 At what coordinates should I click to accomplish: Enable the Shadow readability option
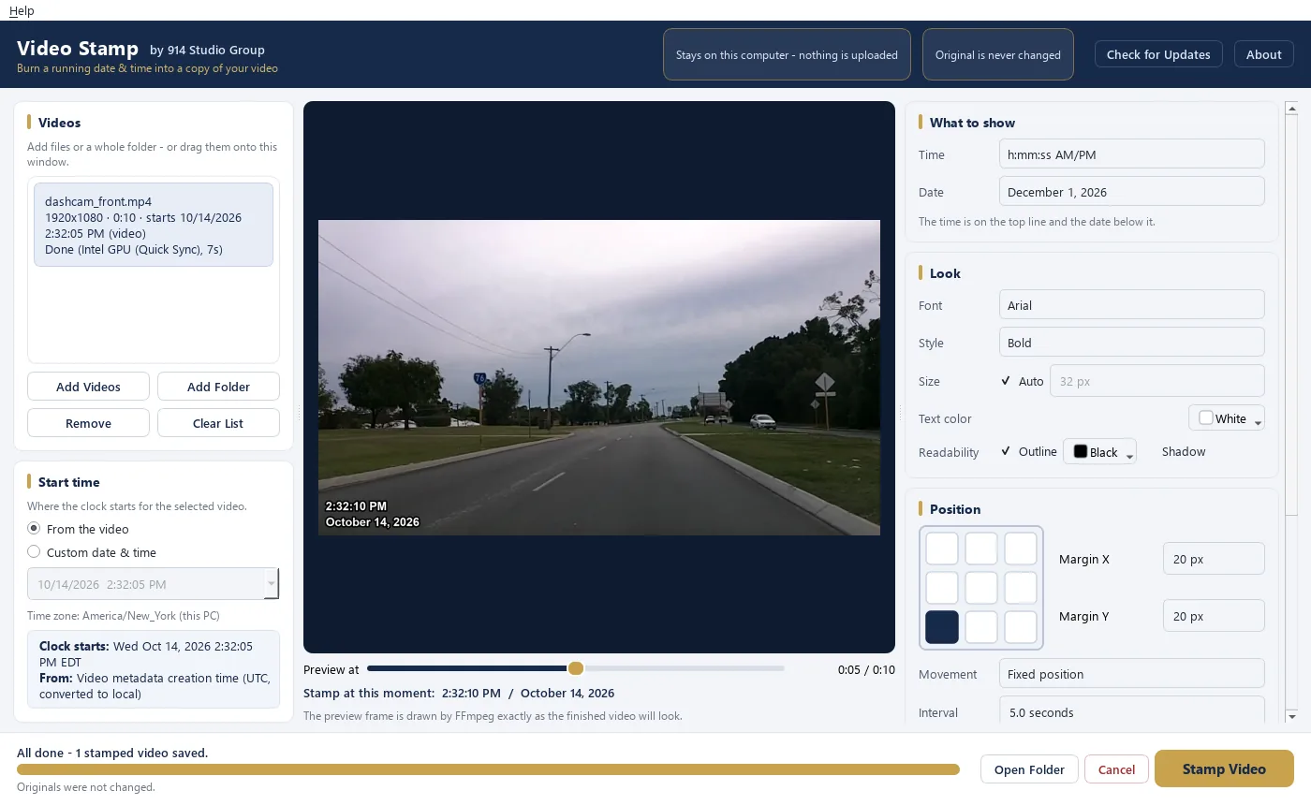click(x=1184, y=451)
